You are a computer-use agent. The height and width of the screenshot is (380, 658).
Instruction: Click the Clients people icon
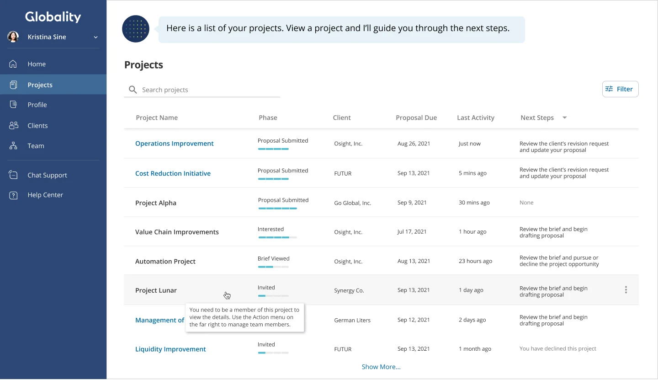click(x=13, y=125)
